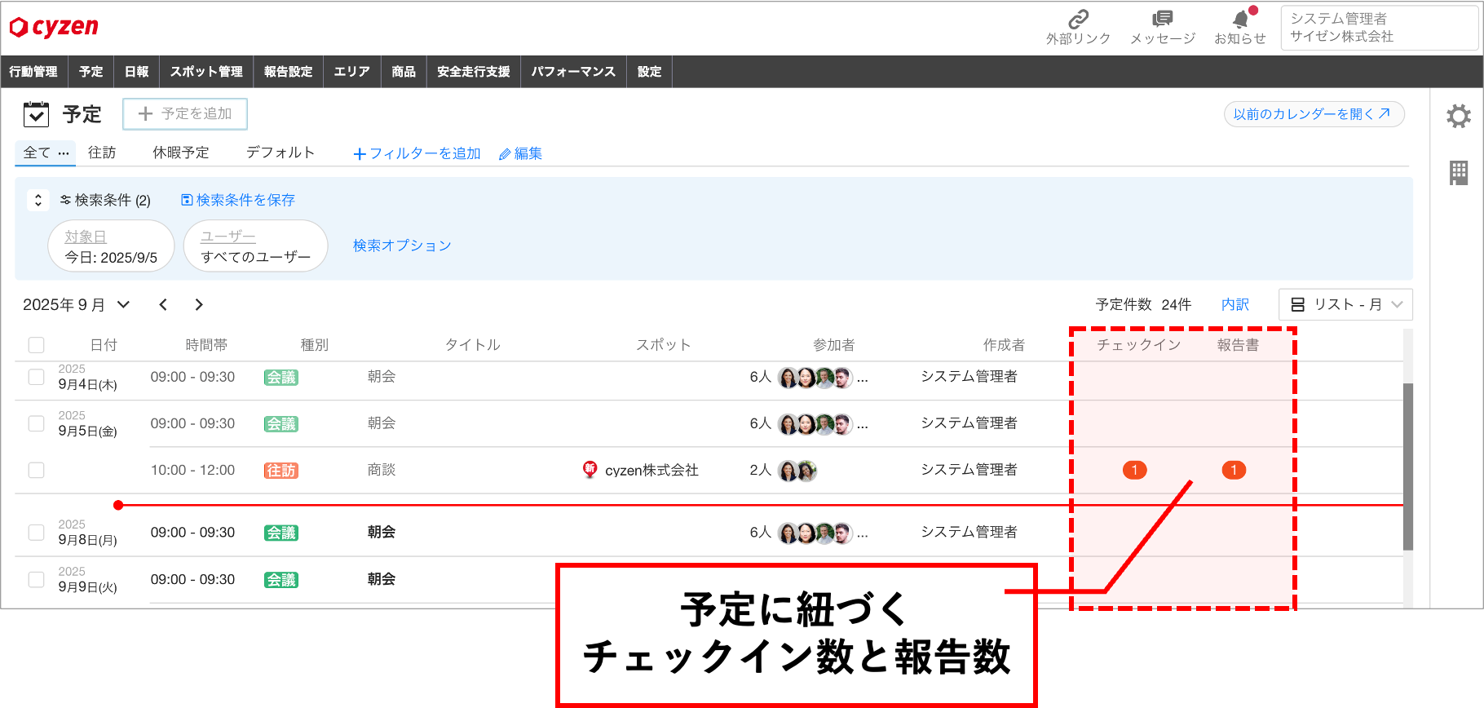Click the check-in count badge in 商談 row

tap(1134, 470)
